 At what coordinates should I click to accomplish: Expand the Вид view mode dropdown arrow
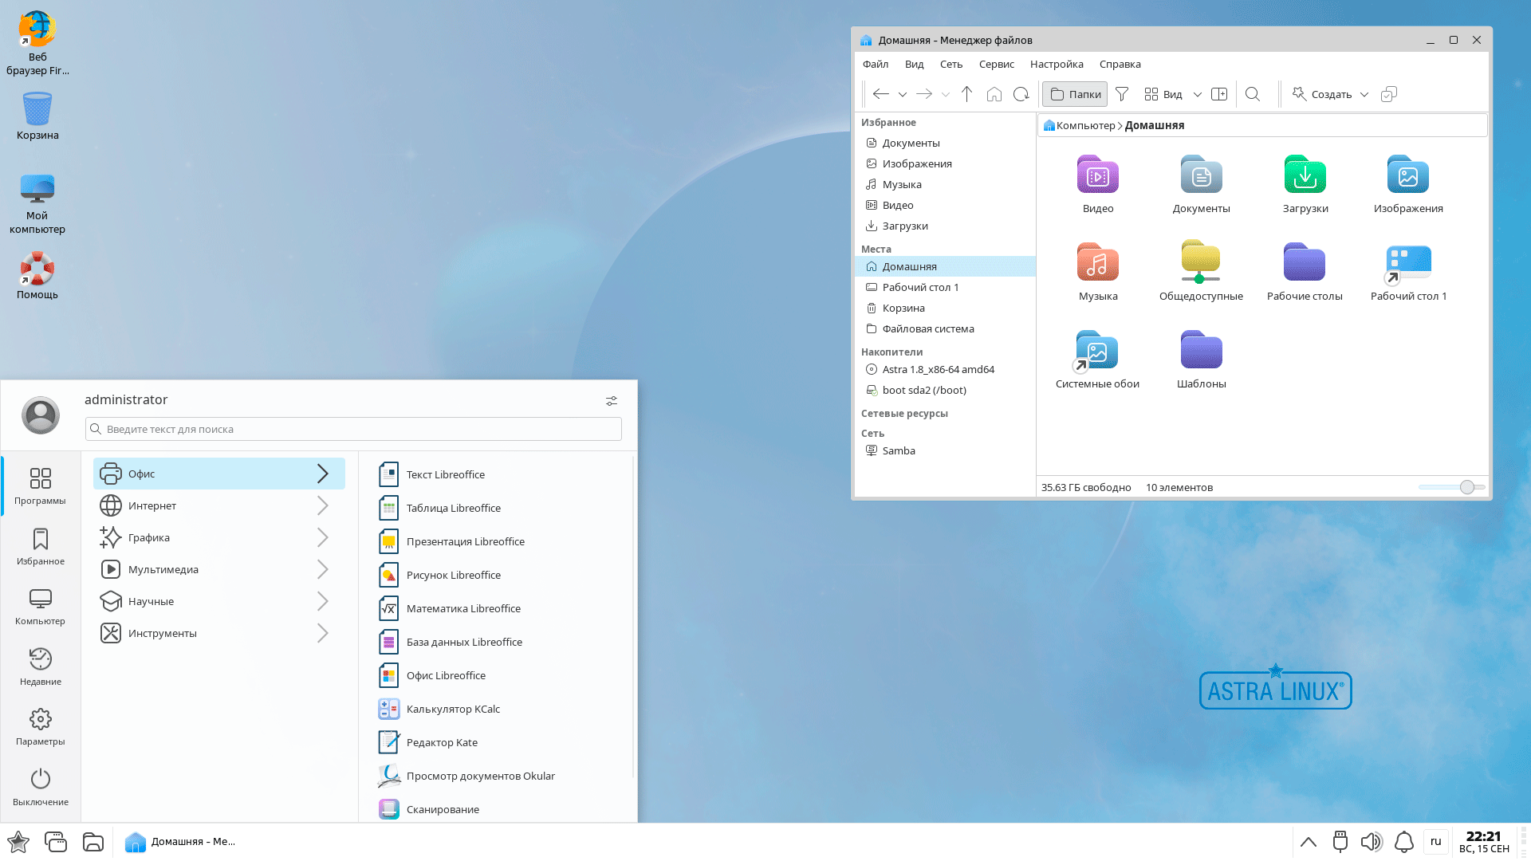click(1197, 94)
